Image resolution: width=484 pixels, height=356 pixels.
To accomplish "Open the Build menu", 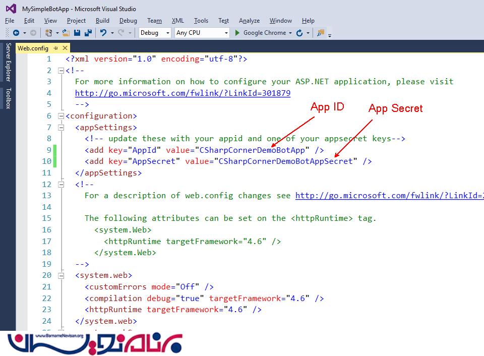I will [x=102, y=21].
